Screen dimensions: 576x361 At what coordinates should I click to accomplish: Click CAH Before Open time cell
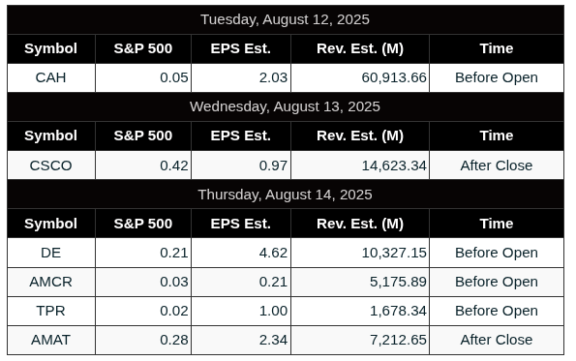[x=497, y=77]
